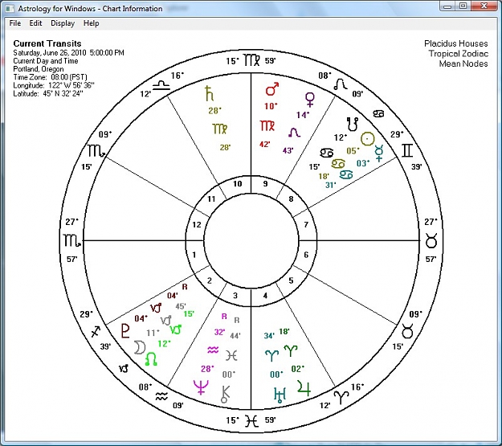Click the Latitude 45° N line
The height and width of the screenshot is (446, 502).
point(48,93)
